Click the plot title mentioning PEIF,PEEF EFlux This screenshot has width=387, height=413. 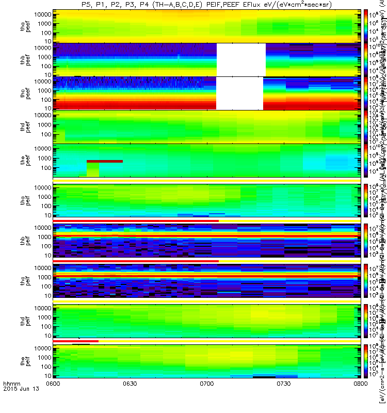(x=207, y=5)
